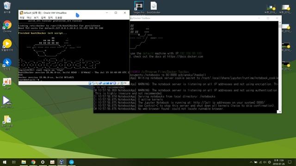Select the Chrome desktop shortcut

pos(7,26)
